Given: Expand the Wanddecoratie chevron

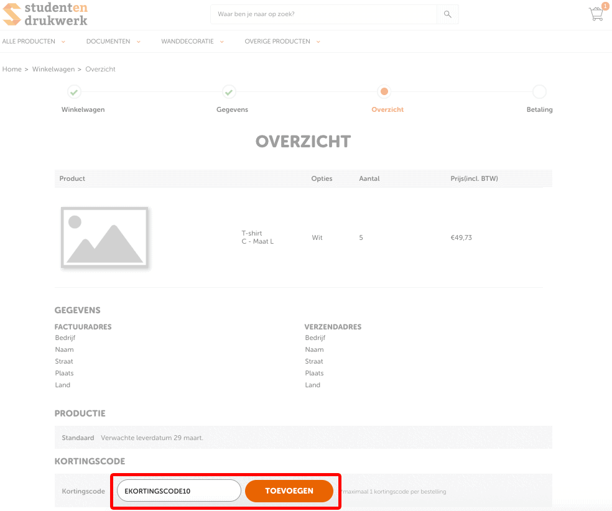Looking at the screenshot, I should [221, 42].
